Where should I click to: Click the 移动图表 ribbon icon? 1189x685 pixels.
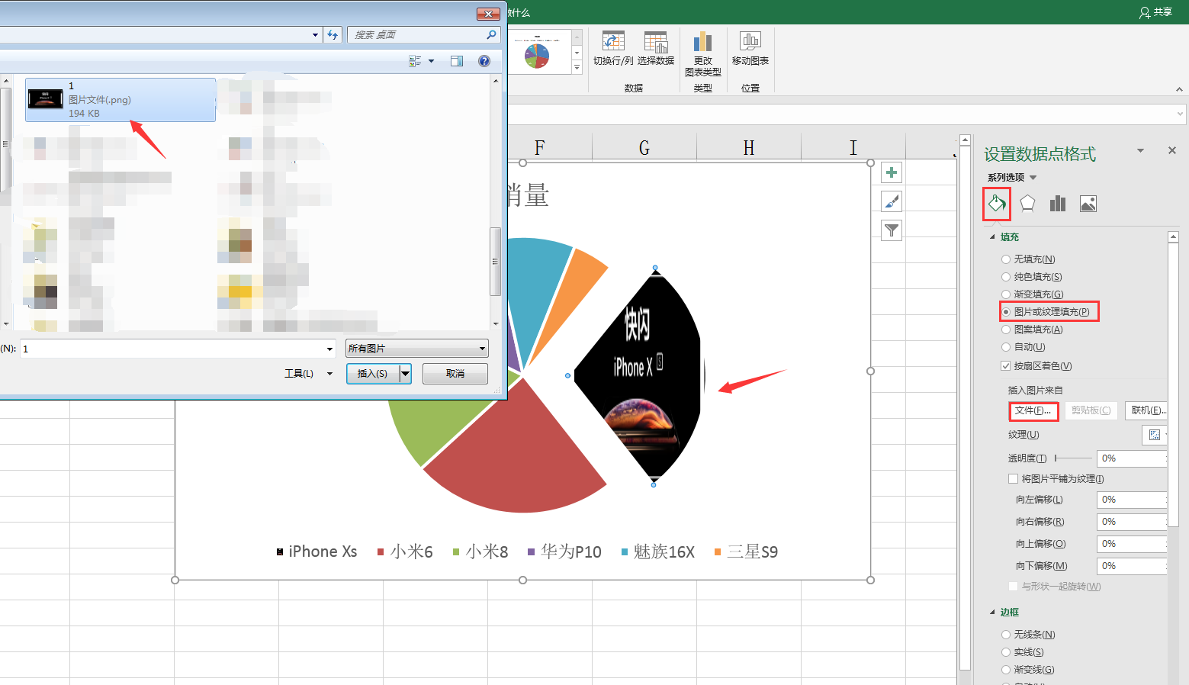(x=750, y=48)
